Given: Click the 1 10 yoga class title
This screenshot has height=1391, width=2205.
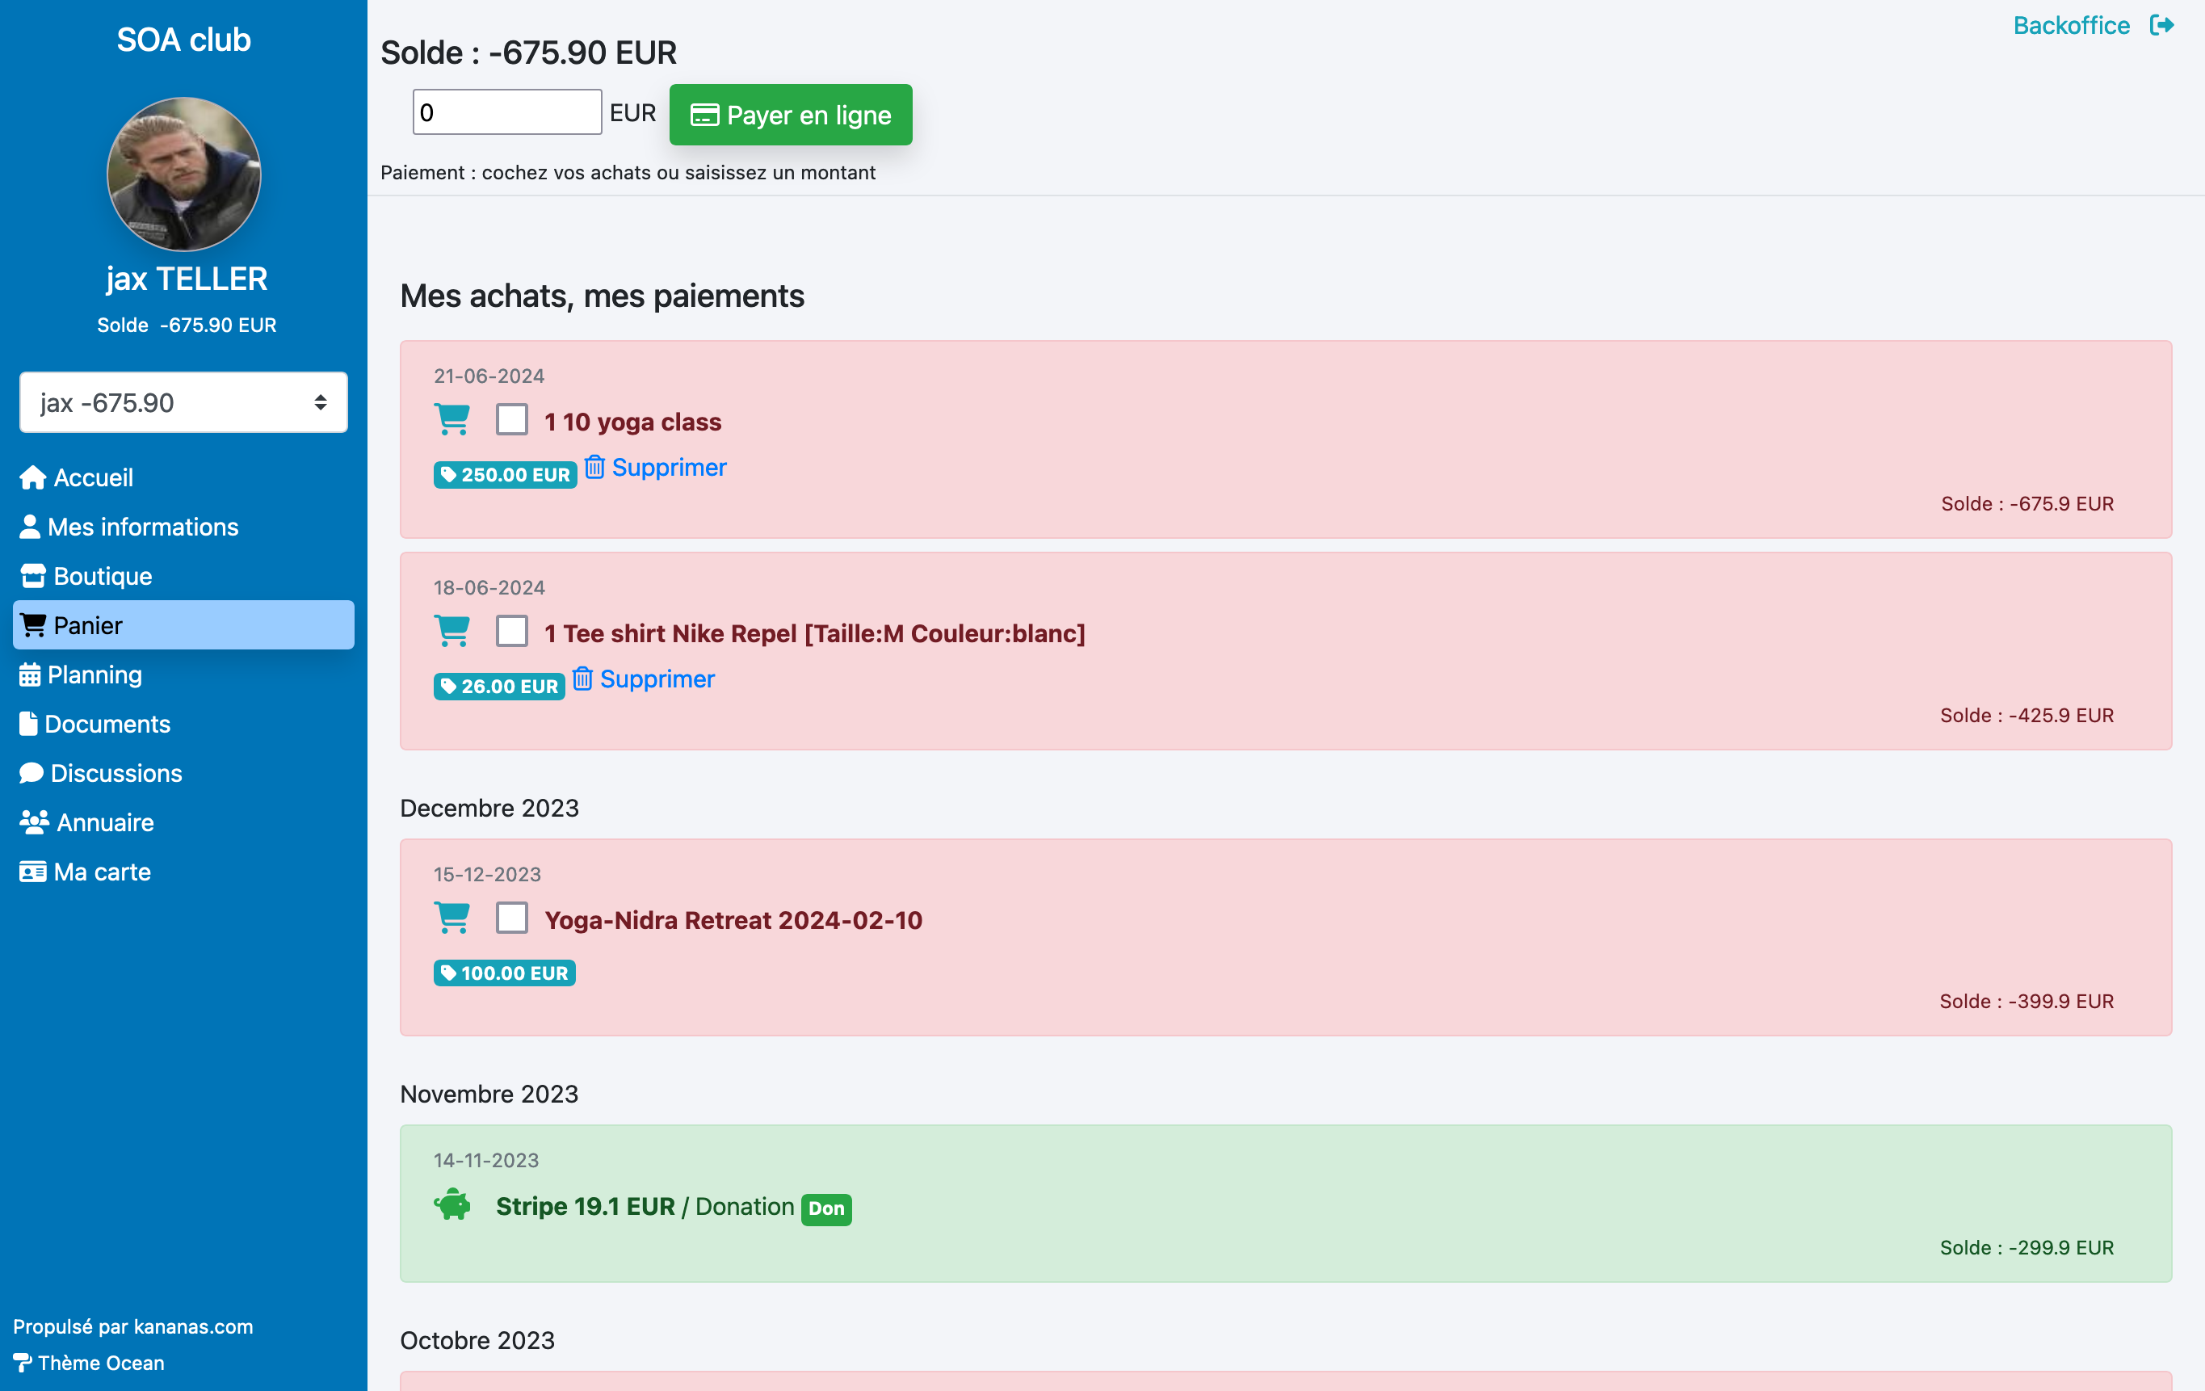Looking at the screenshot, I should click(x=632, y=422).
